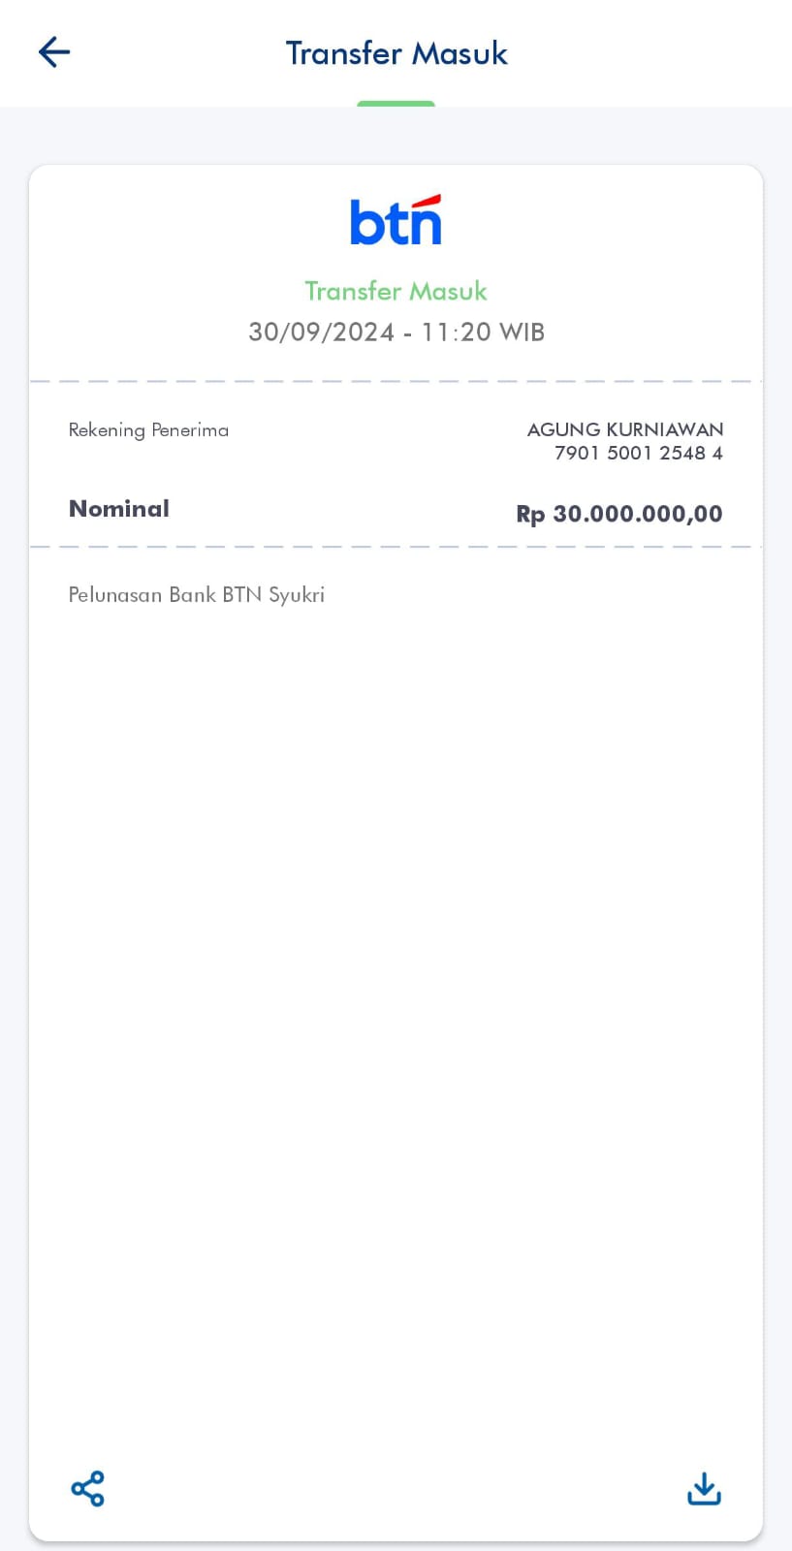792x1551 pixels.
Task: Tap the note Pelunasan Bank BTN Syukri
Action: coord(196,595)
